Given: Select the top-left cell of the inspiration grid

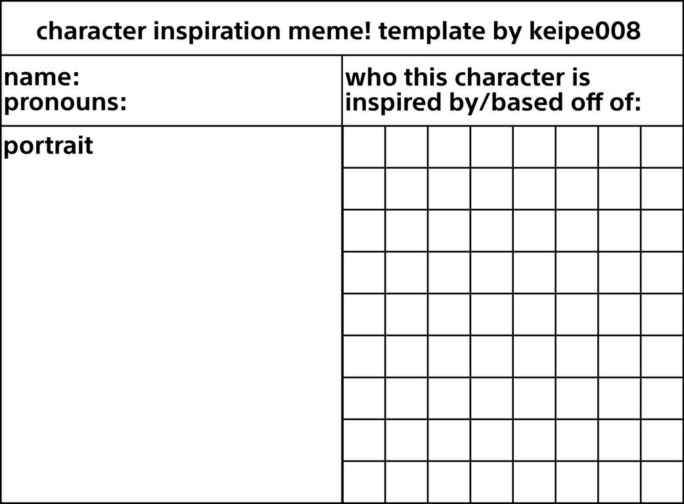Looking at the screenshot, I should [364, 146].
